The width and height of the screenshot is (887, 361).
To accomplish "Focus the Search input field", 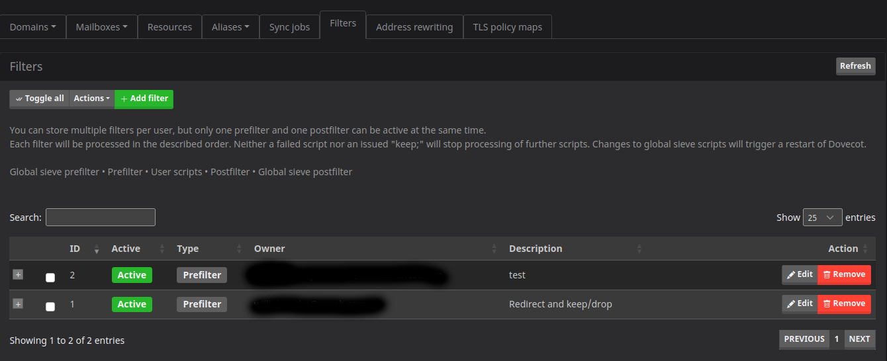I will coord(101,218).
